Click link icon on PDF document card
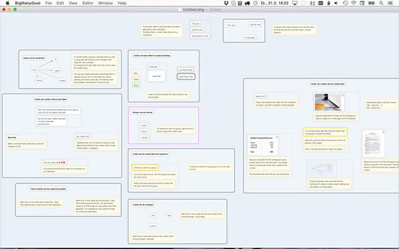 (x=383, y=132)
